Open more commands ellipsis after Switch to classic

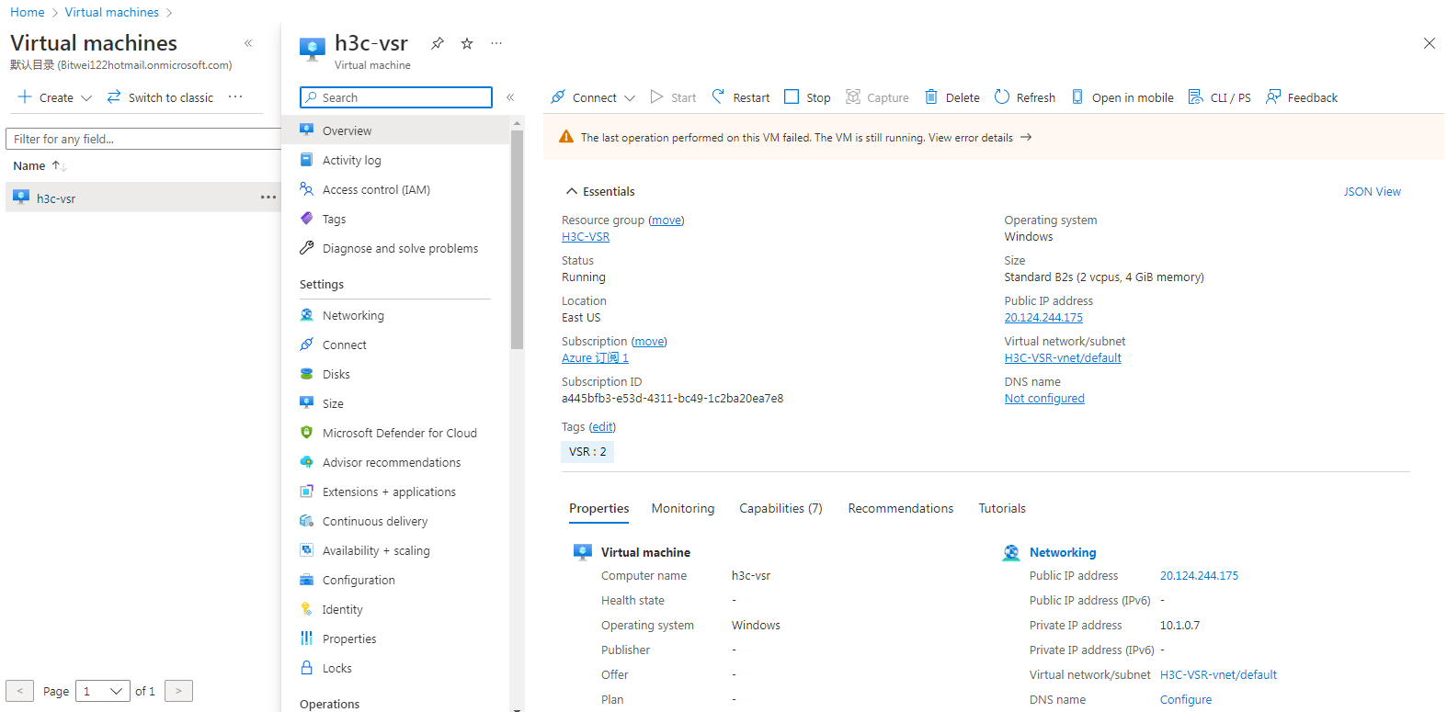coord(235,97)
